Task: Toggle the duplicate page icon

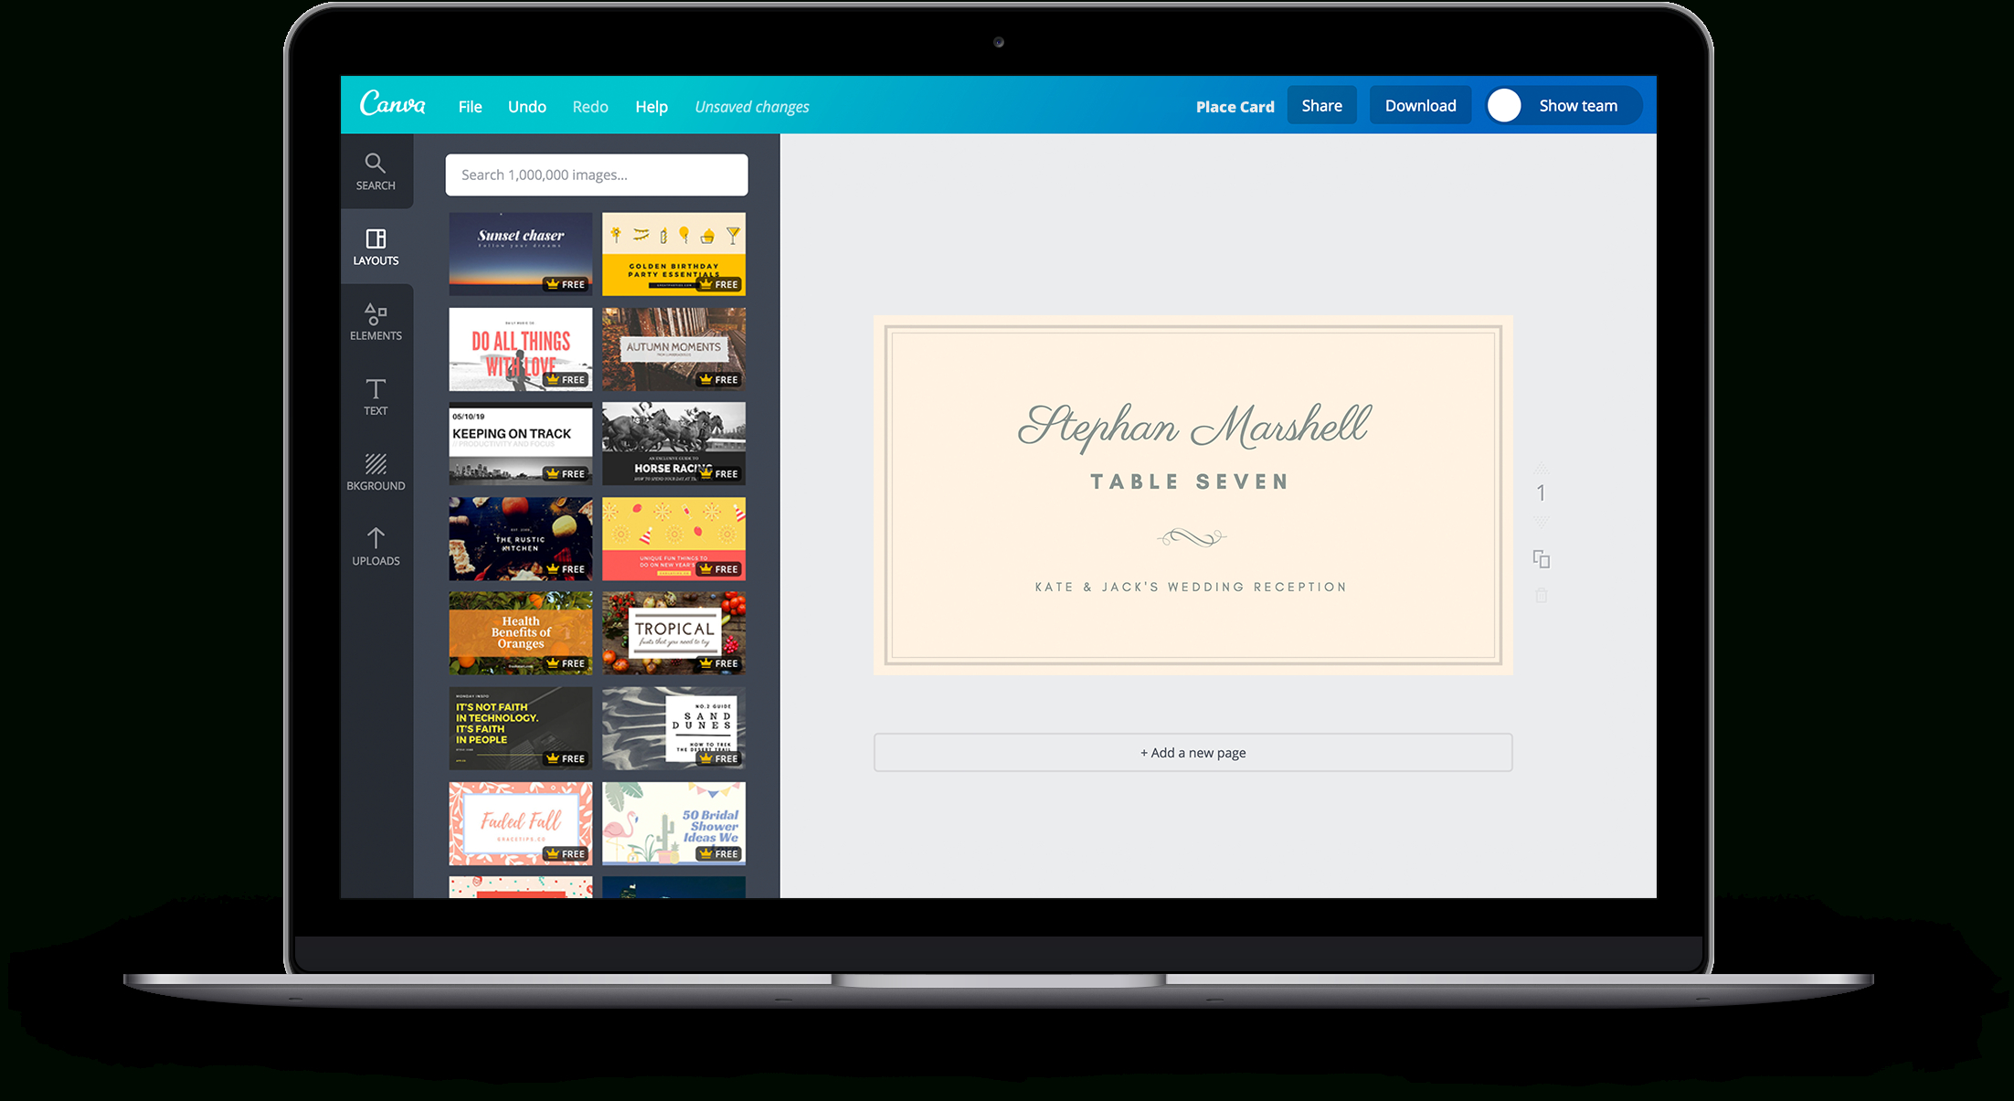Action: pos(1542,558)
